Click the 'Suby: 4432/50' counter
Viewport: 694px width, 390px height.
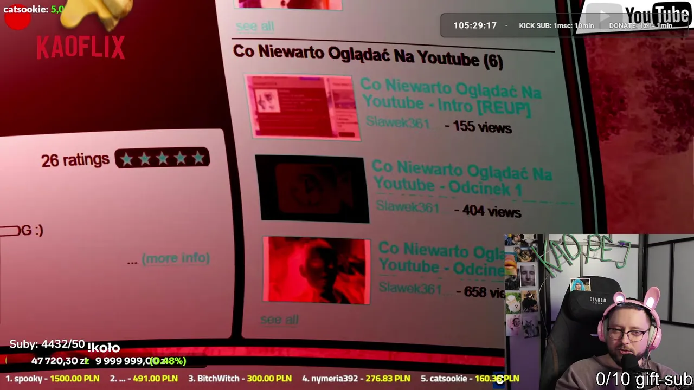tap(47, 344)
